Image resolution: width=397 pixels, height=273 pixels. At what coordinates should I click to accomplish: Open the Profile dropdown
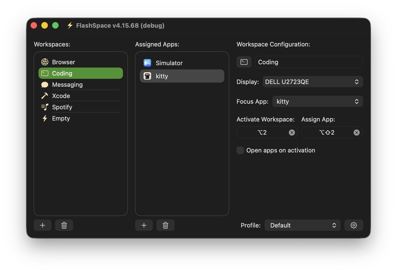point(302,225)
